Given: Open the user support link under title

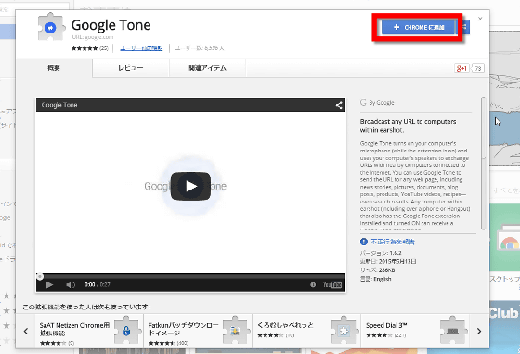Looking at the screenshot, I should pyautogui.click(x=141, y=48).
